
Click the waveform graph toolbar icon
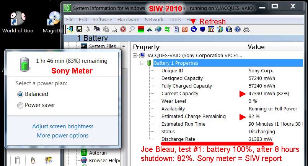pos(150,30)
